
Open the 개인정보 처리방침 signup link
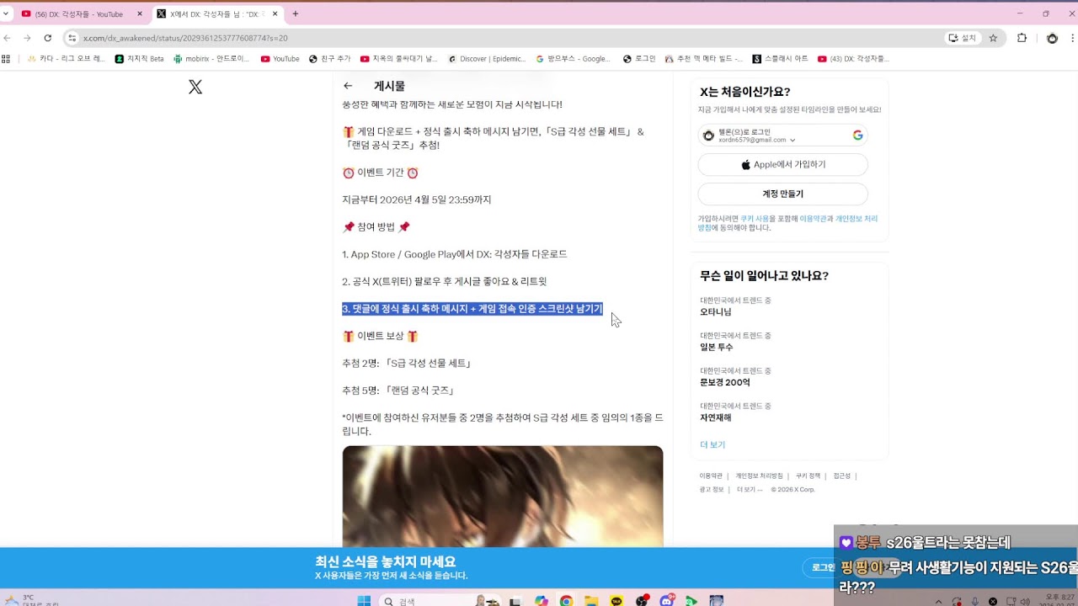click(856, 219)
